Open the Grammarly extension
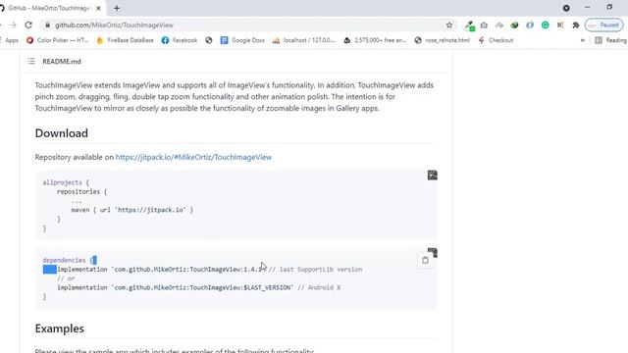Viewport: 628px width, 353px height. [546, 25]
